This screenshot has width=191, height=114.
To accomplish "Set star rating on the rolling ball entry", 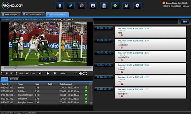I will [x=121, y=92].
